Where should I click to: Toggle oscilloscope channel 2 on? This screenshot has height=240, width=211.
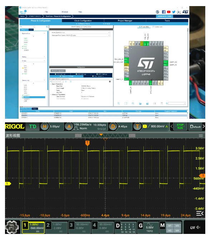pyautogui.click(x=57, y=227)
